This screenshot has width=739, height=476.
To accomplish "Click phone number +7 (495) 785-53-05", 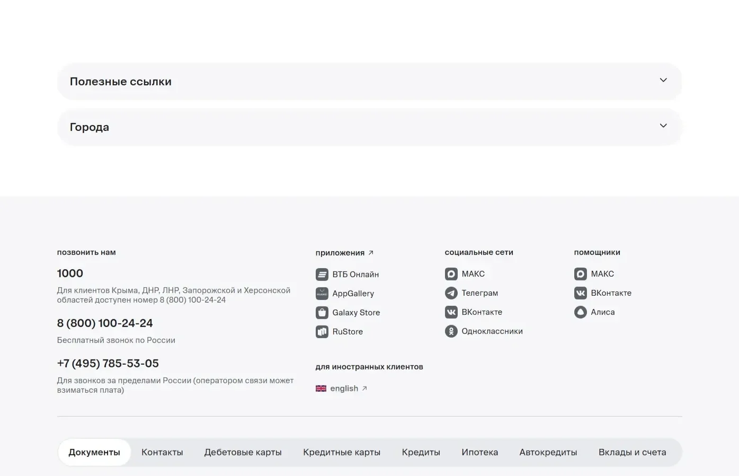I will (x=108, y=364).
